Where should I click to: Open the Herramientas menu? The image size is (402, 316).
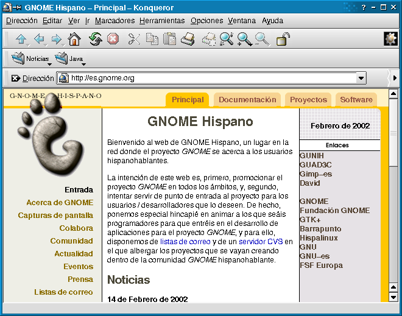pos(162,21)
